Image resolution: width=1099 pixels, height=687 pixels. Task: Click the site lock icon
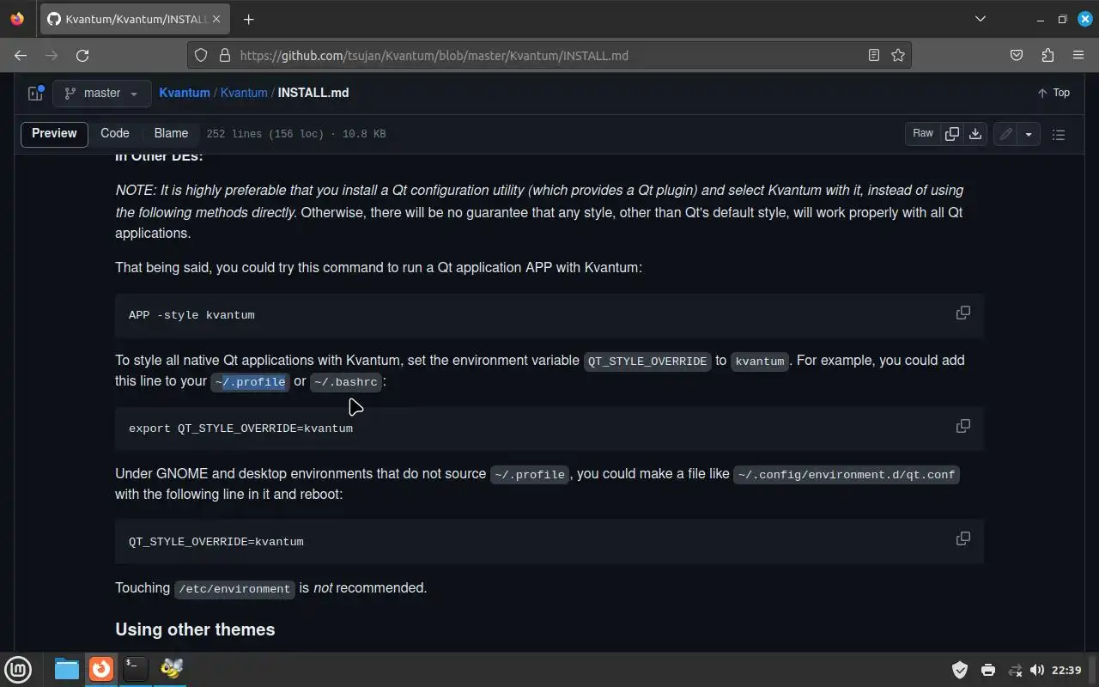click(225, 55)
